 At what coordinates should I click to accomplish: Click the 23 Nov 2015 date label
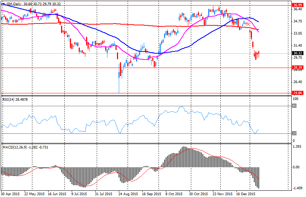223,194
